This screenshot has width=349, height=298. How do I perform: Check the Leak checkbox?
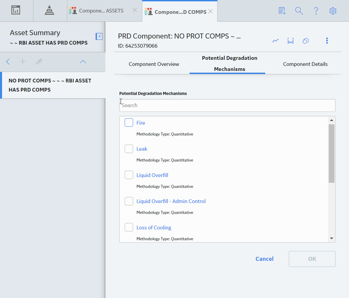click(129, 149)
